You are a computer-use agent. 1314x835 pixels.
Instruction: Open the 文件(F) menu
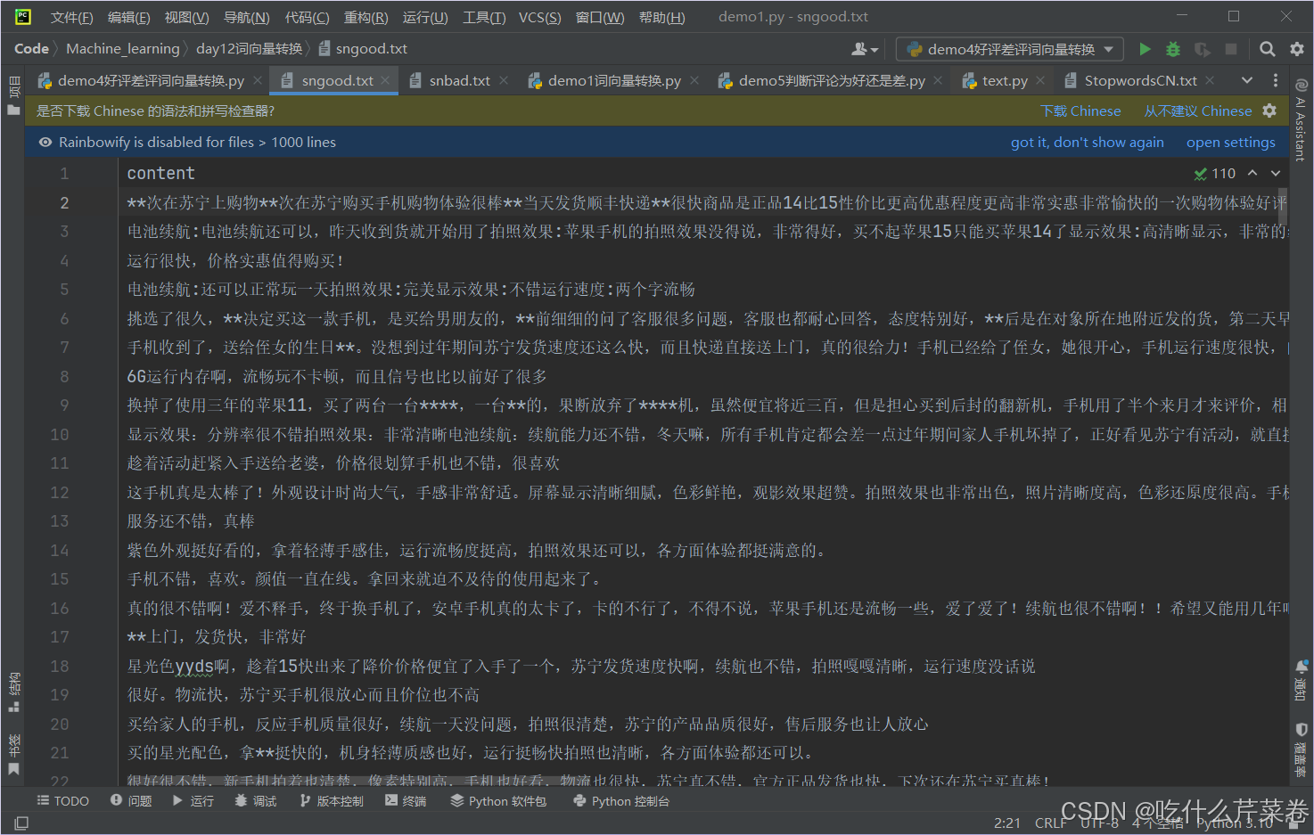(x=71, y=17)
